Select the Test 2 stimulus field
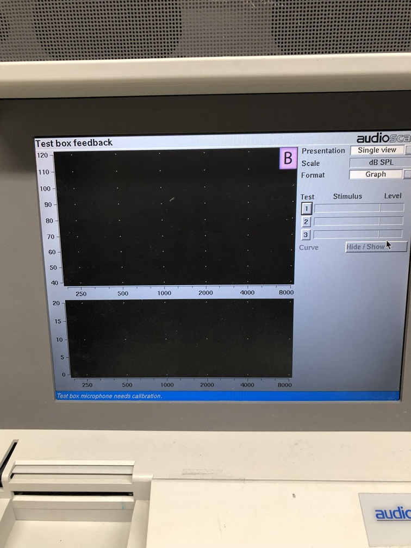The image size is (411, 548). coord(346,221)
